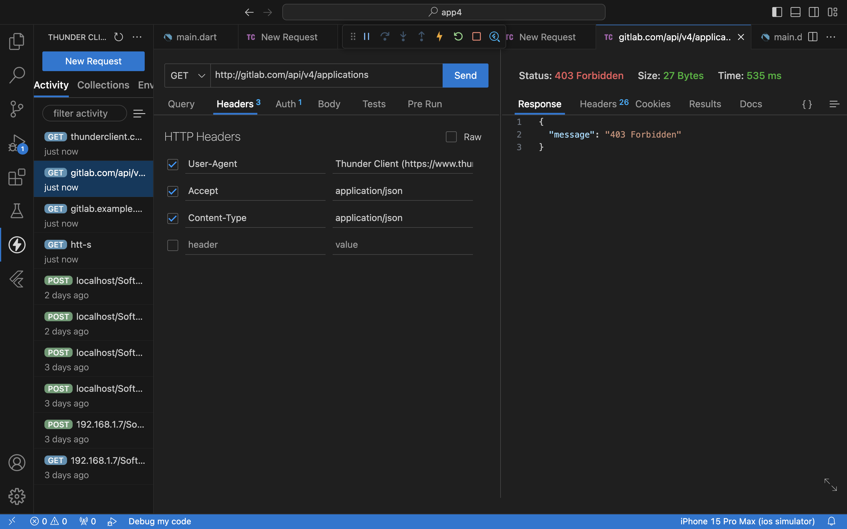Restart the debug session

coord(458,36)
